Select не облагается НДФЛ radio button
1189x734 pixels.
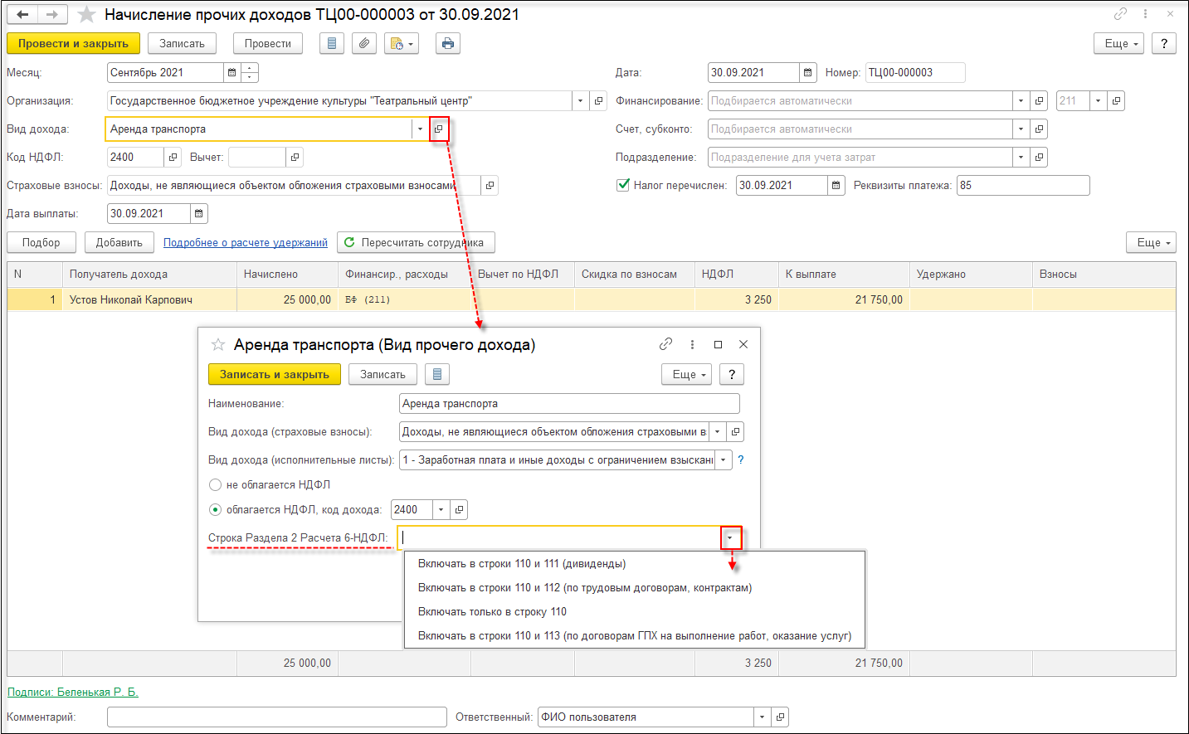216,485
